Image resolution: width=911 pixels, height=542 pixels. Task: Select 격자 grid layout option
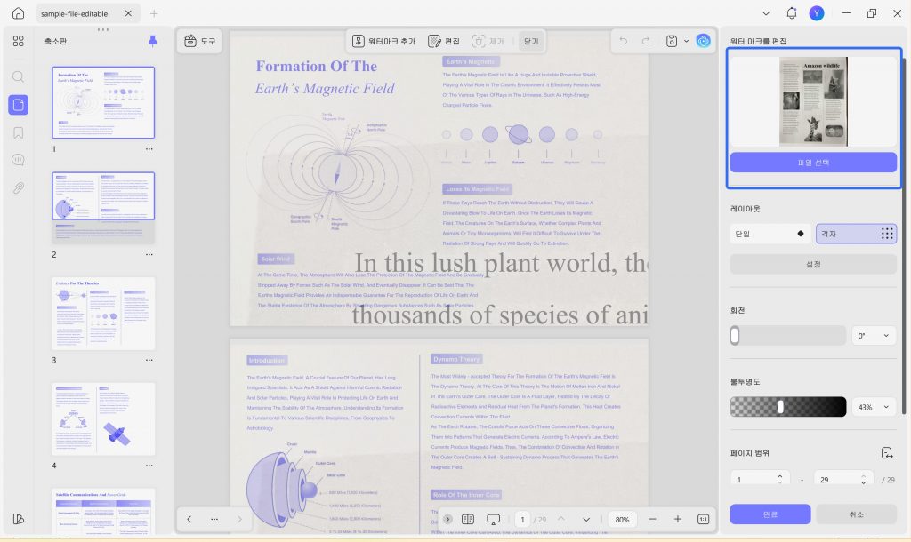[x=857, y=234]
